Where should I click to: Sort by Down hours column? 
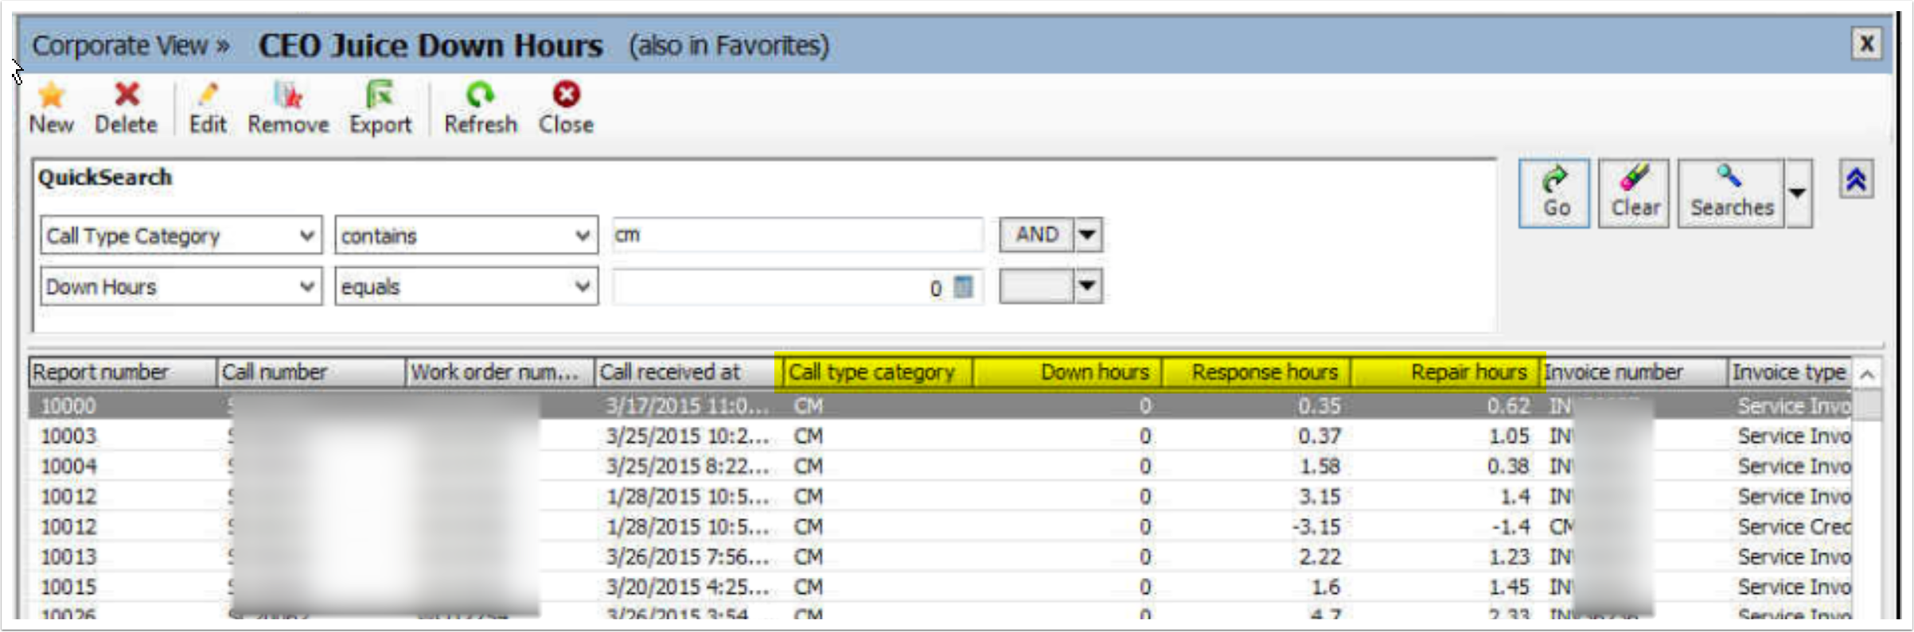(1067, 372)
